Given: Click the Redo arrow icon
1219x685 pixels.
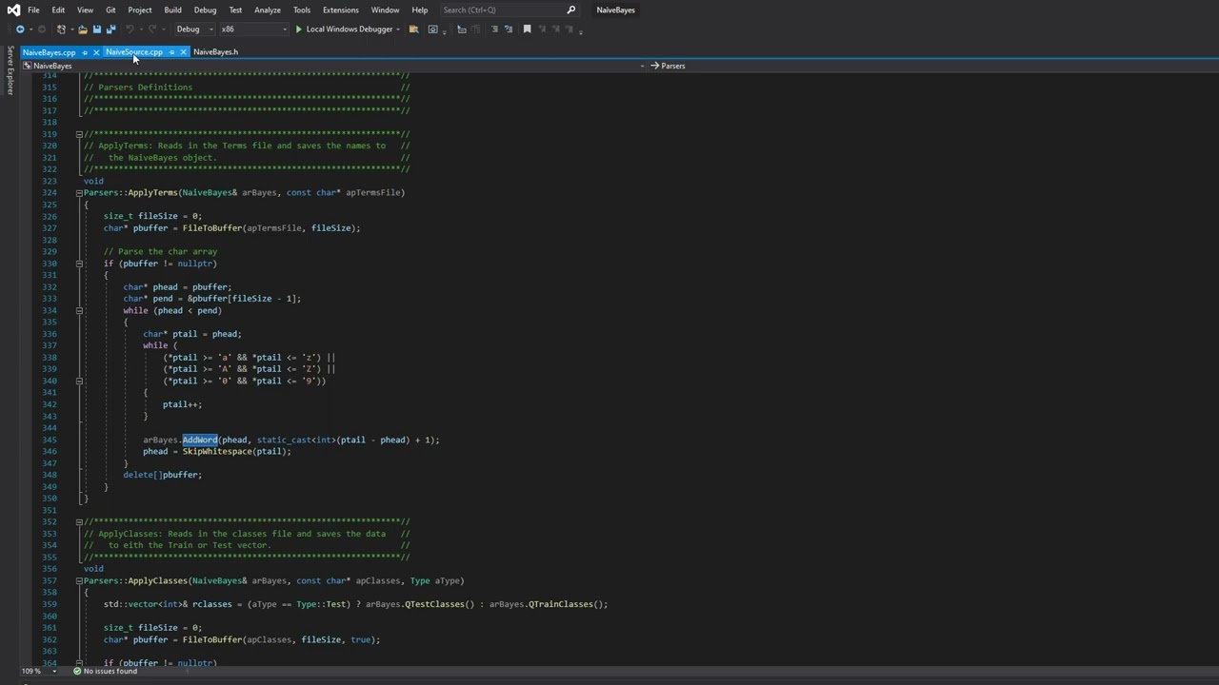Looking at the screenshot, I should (x=152, y=29).
